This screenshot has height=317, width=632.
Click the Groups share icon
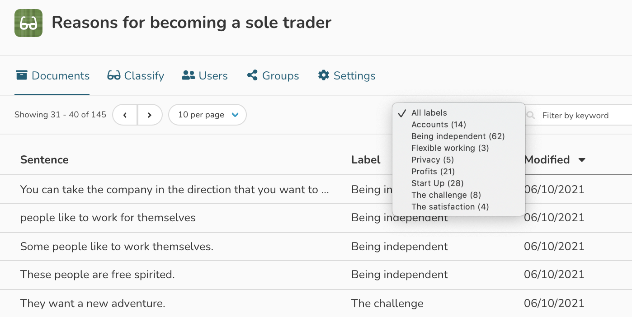[252, 75]
